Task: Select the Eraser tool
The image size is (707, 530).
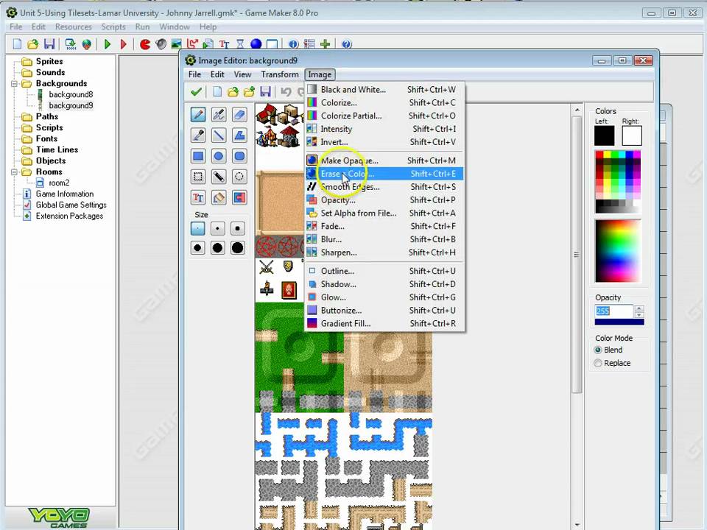Action: click(x=239, y=115)
